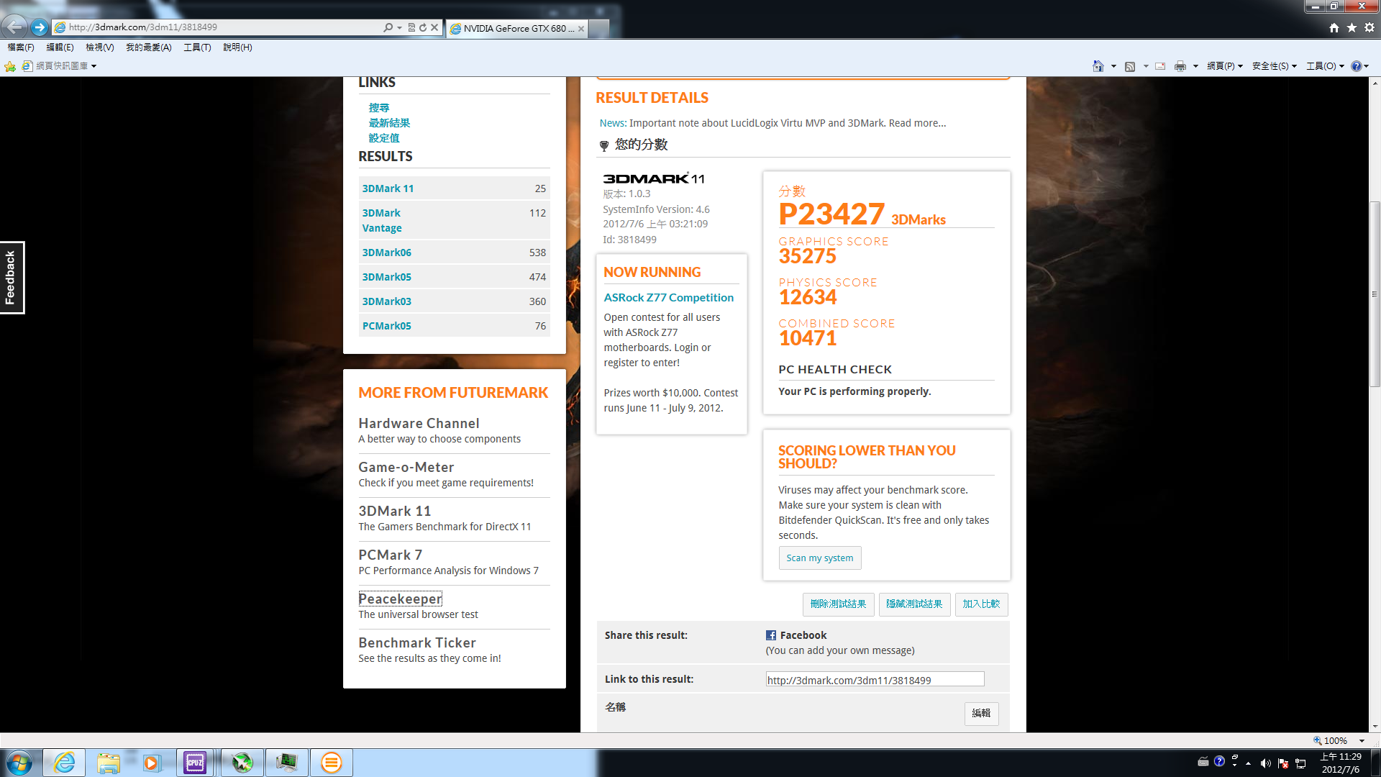This screenshot has width=1381, height=777.
Task: Expand the 網頁快訊圖庫 dropdown arrow
Action: pyautogui.click(x=94, y=66)
